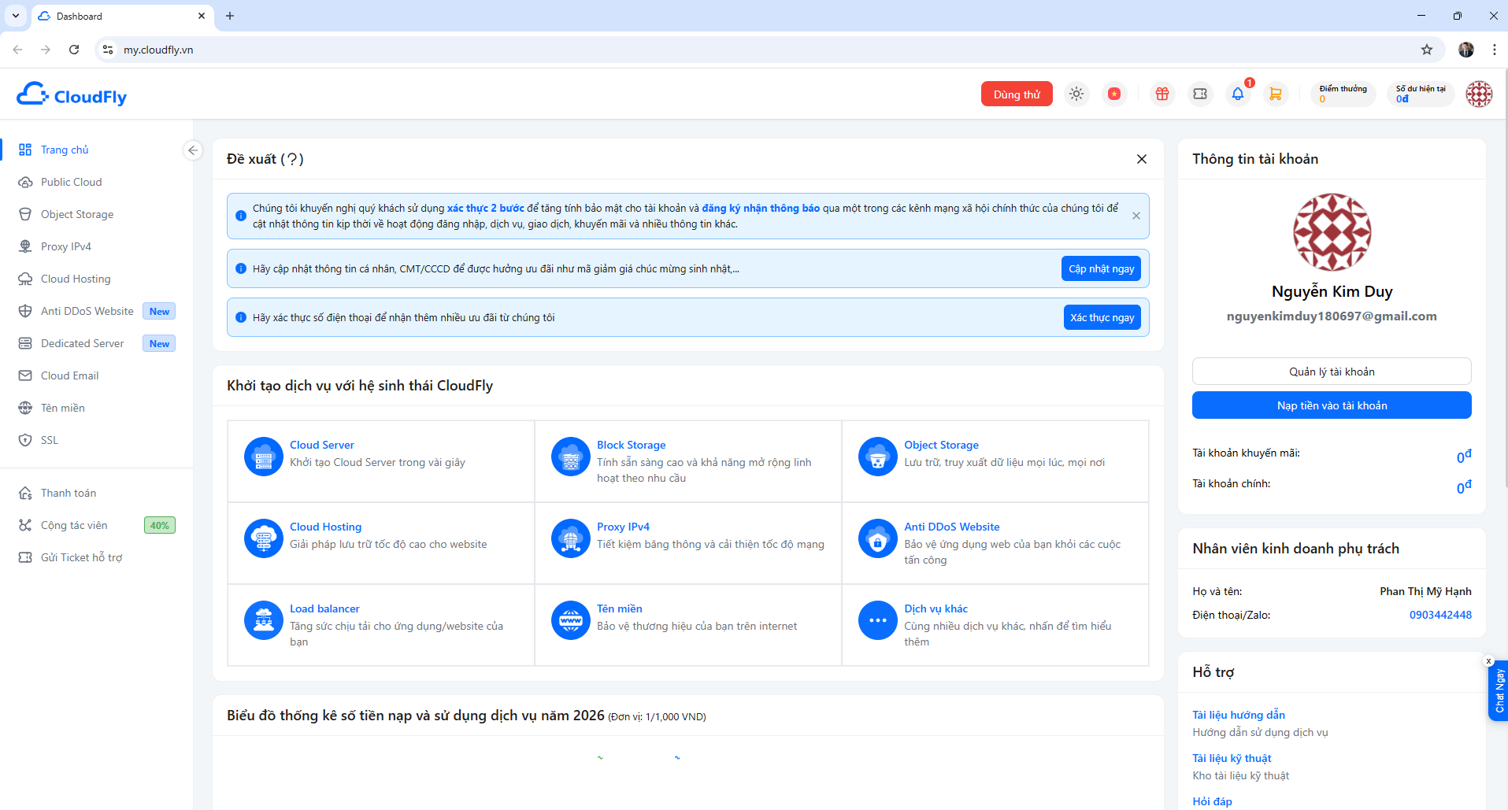Click Điểm thưởng points badge
The image size is (1508, 810).
1343,94
